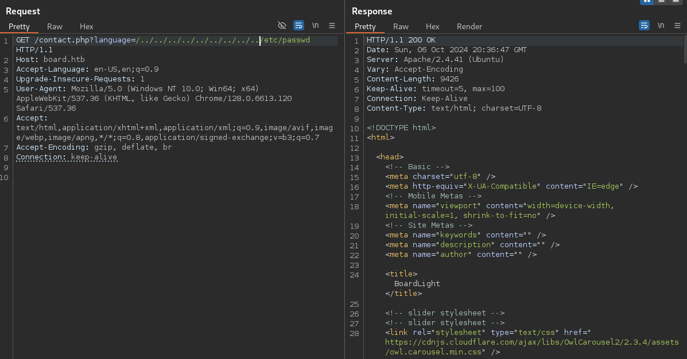Click the Host: board.htb header line
Viewport: 687px width, 359px height.
(51, 59)
